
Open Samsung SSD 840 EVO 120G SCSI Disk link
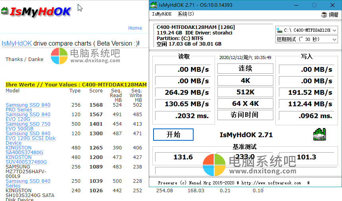point(31,138)
